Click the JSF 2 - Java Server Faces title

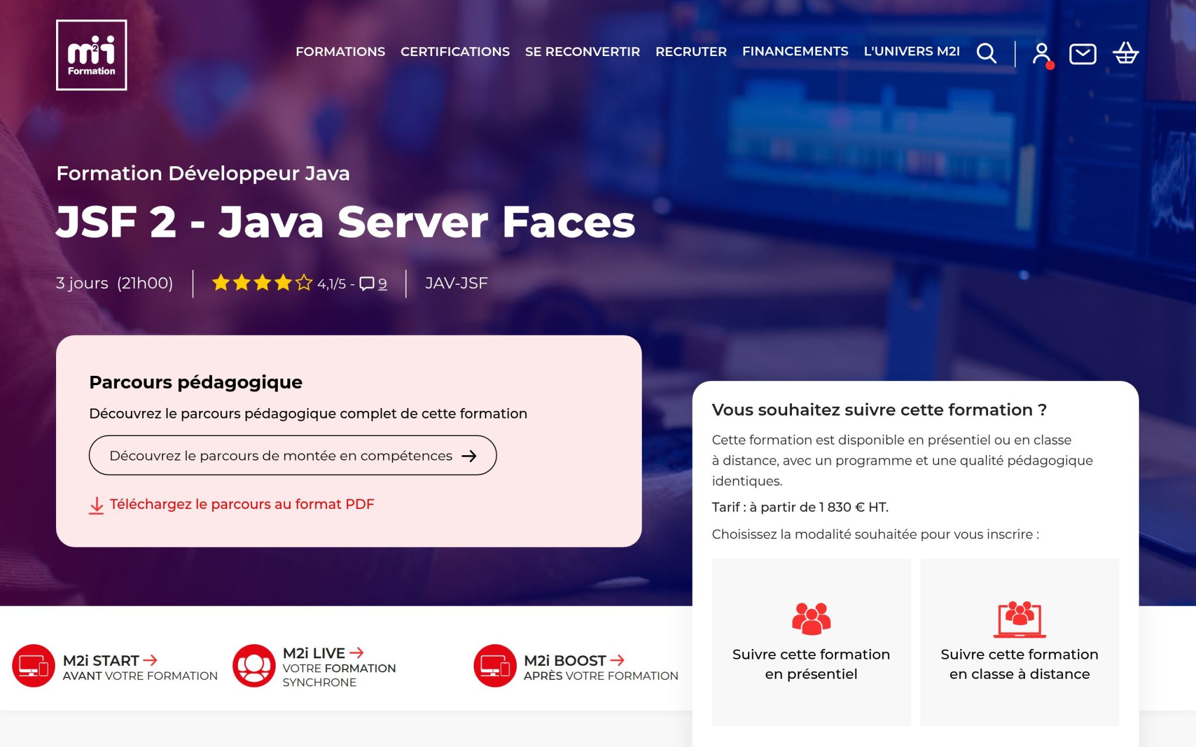click(x=346, y=222)
